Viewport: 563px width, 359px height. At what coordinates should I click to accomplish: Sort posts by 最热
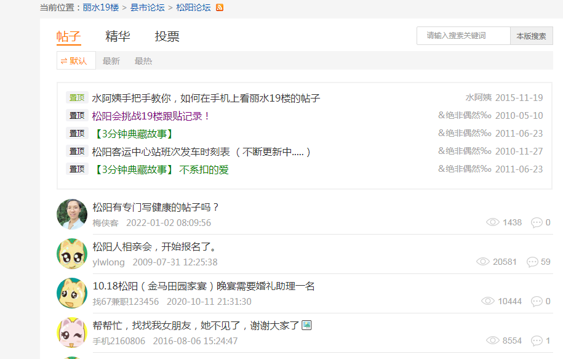click(143, 61)
